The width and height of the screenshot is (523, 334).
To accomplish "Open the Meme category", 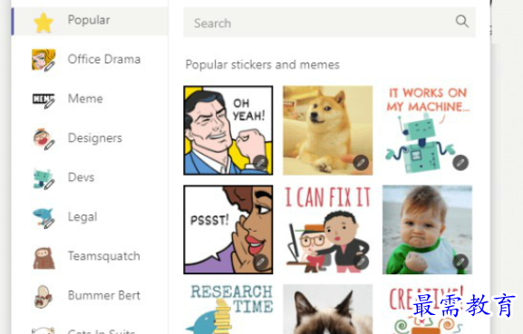I will point(90,99).
